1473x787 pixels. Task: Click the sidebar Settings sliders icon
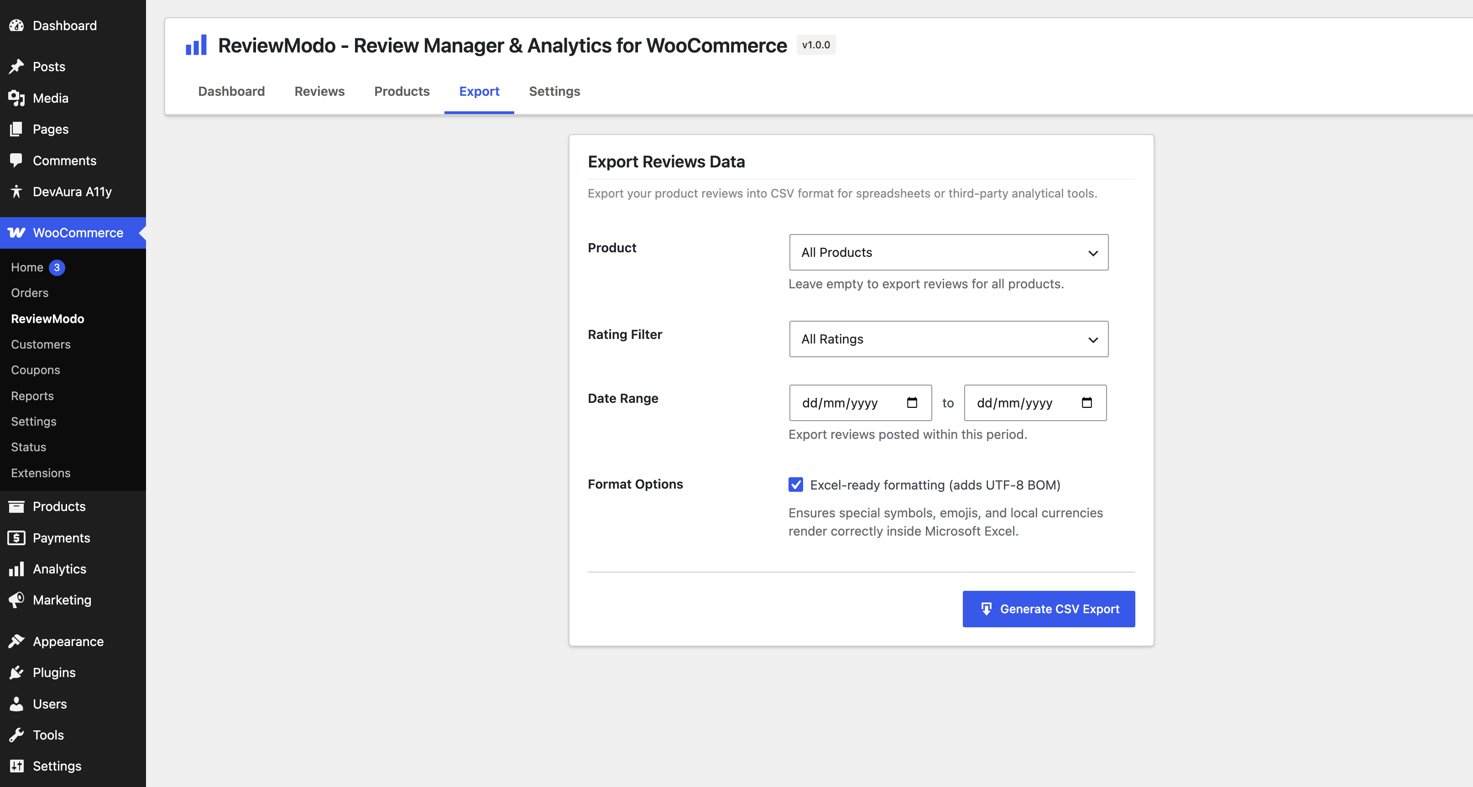[x=16, y=766]
